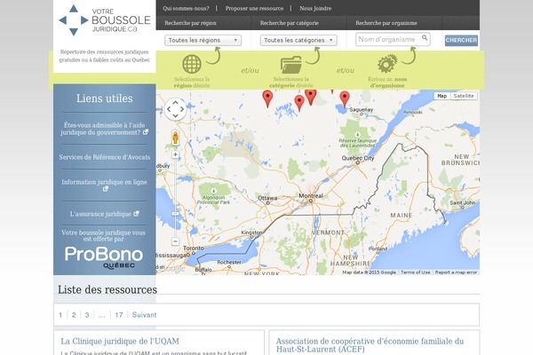Open the Toutes les régions dropdown
The height and width of the screenshot is (355, 533).
pos(203,40)
